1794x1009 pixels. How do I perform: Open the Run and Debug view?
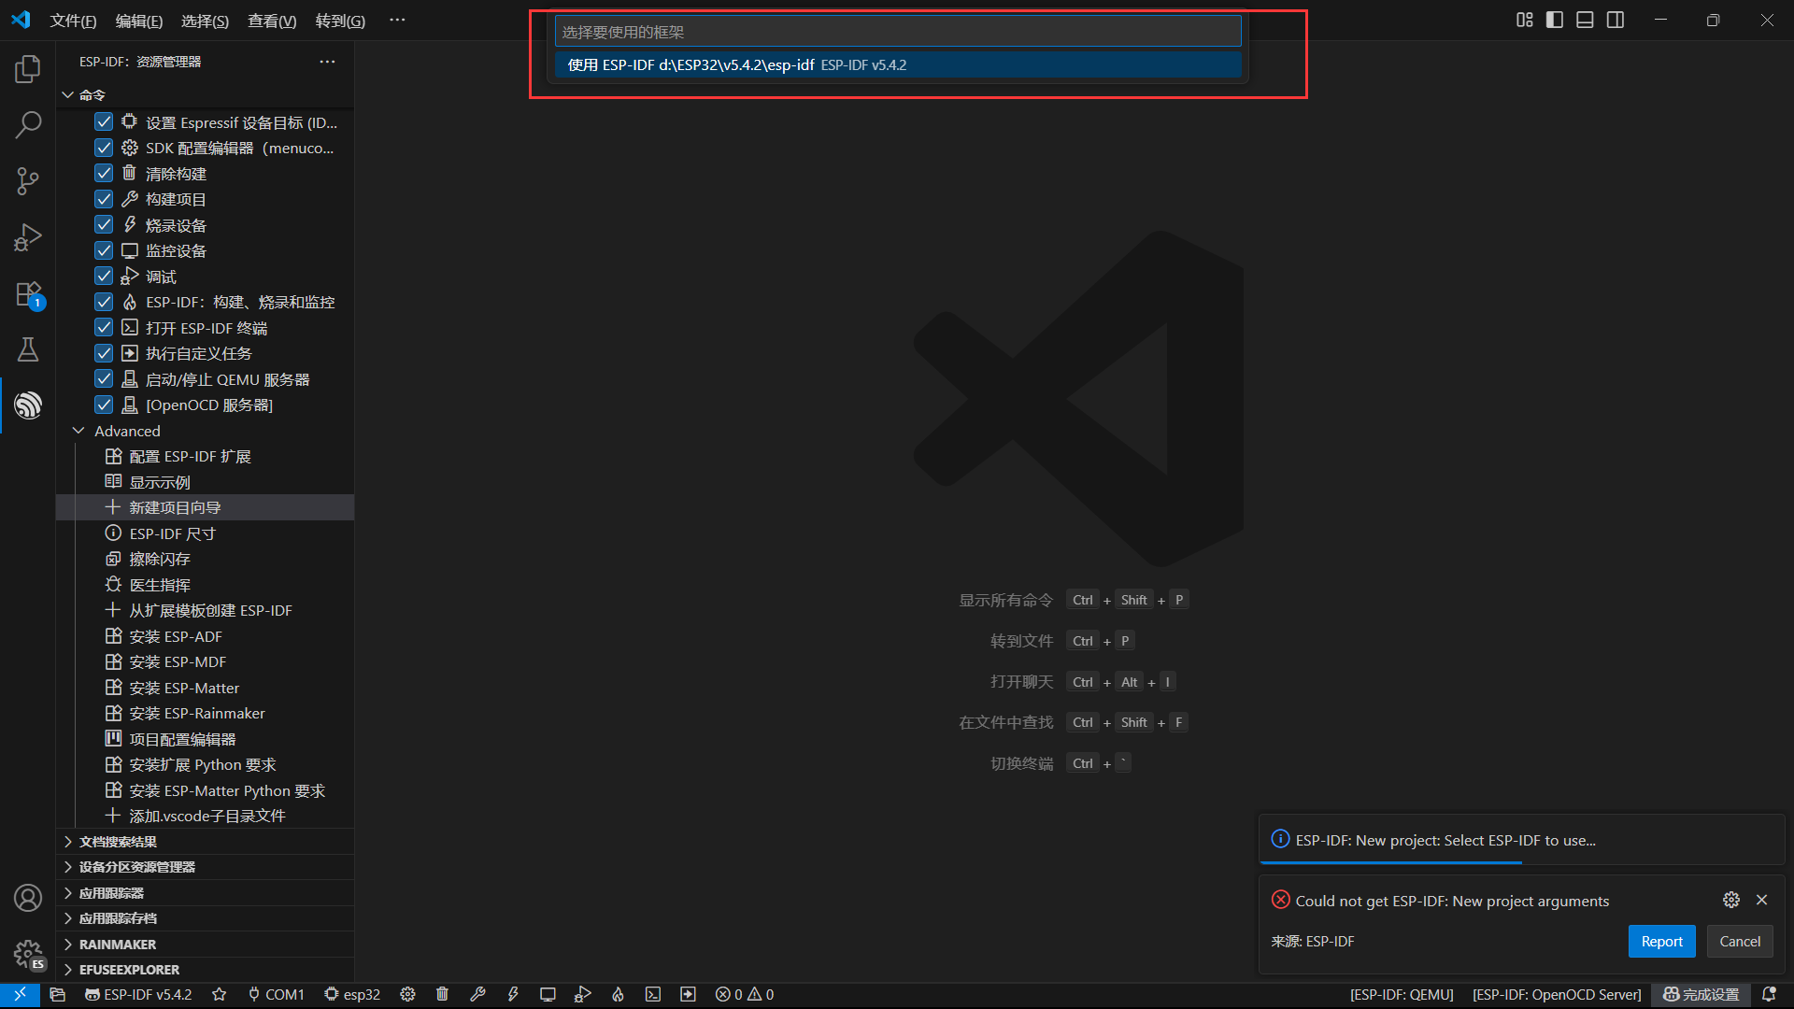click(28, 236)
